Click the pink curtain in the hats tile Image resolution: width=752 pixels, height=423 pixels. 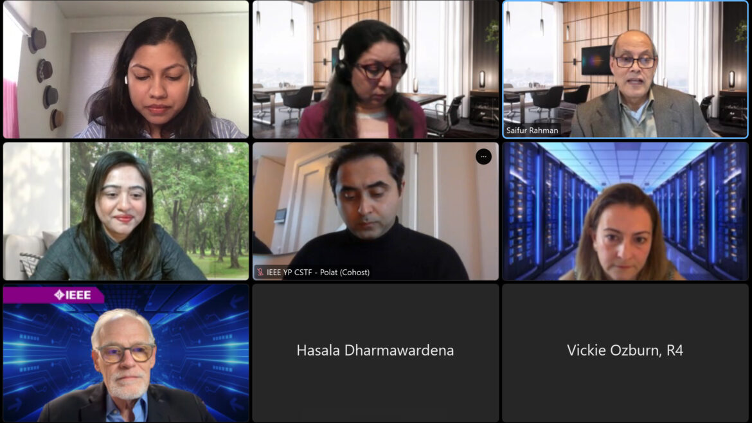click(x=11, y=109)
